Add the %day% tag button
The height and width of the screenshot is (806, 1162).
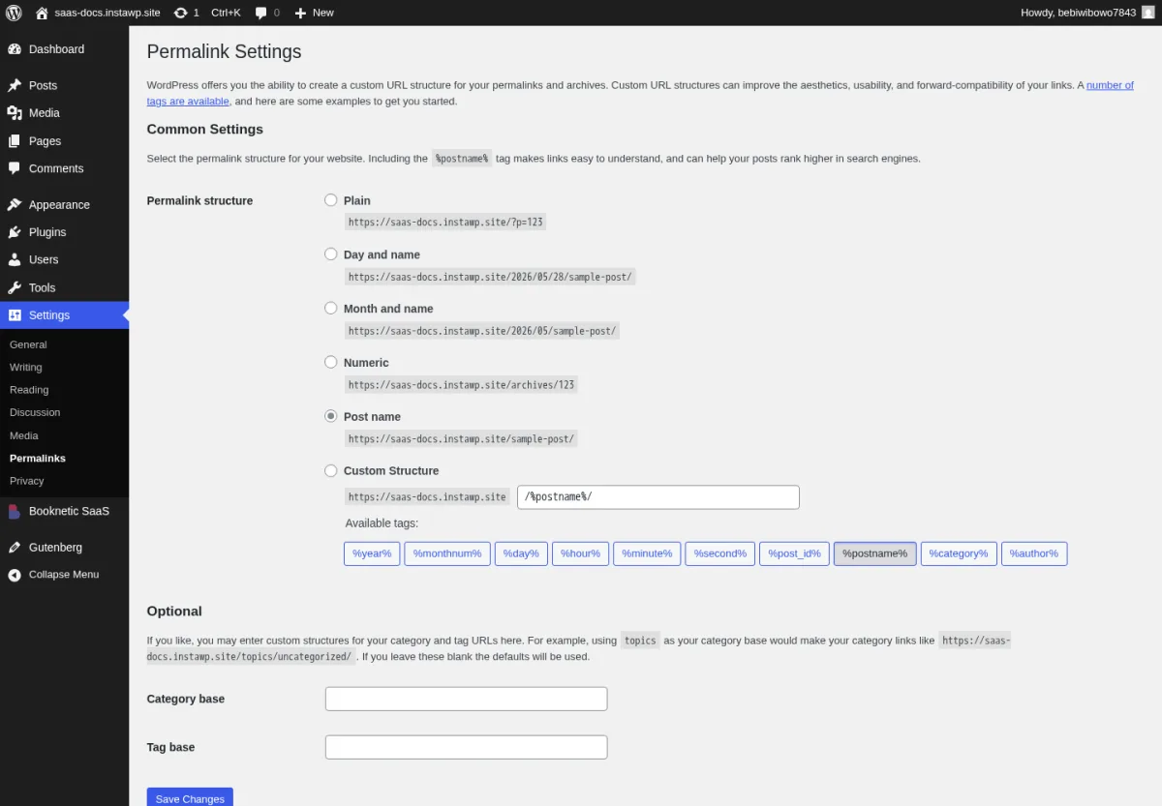point(521,553)
